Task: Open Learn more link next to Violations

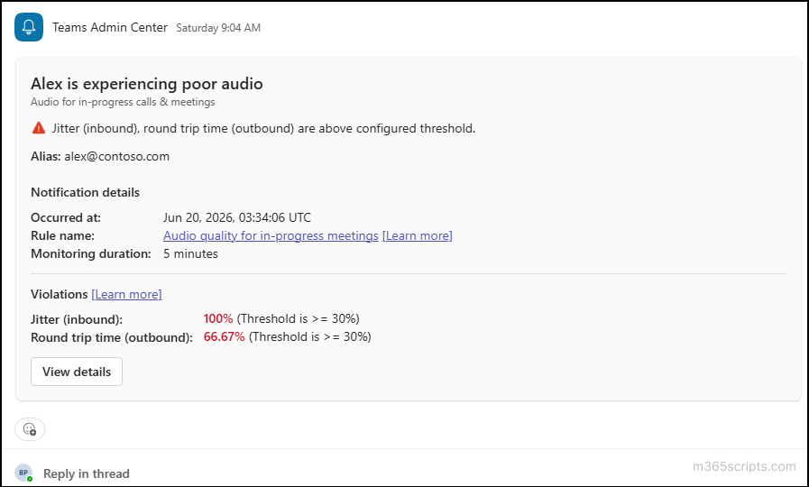Action: click(x=126, y=294)
